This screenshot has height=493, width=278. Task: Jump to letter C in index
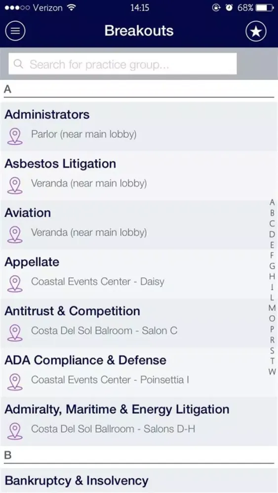click(x=272, y=223)
